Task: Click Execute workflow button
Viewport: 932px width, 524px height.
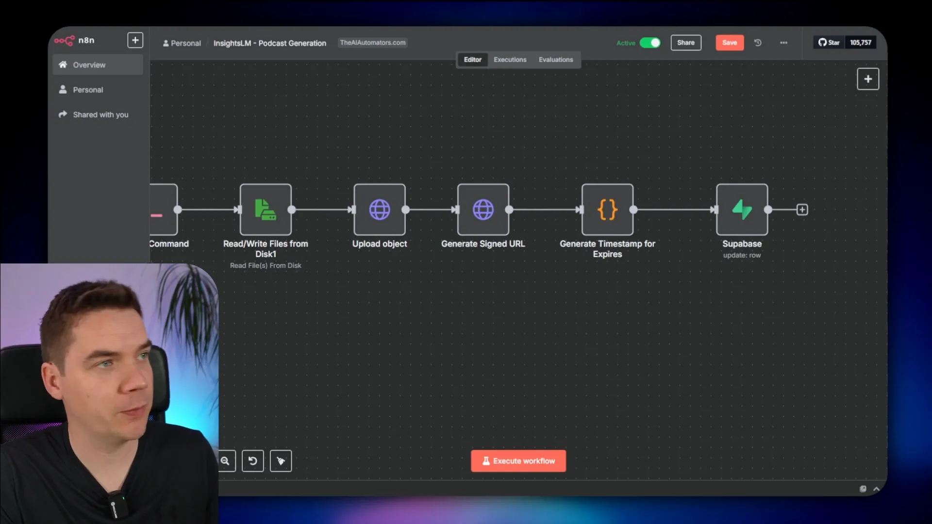Action: [518, 461]
